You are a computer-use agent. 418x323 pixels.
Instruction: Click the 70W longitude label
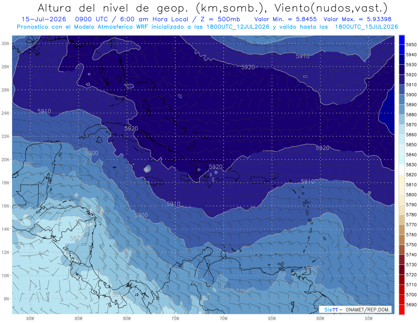[x=224, y=318]
